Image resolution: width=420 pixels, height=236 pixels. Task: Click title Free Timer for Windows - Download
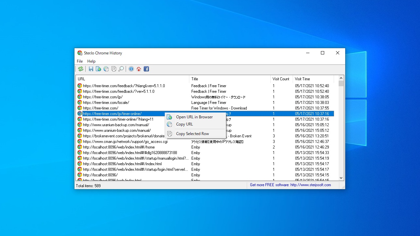219,108
